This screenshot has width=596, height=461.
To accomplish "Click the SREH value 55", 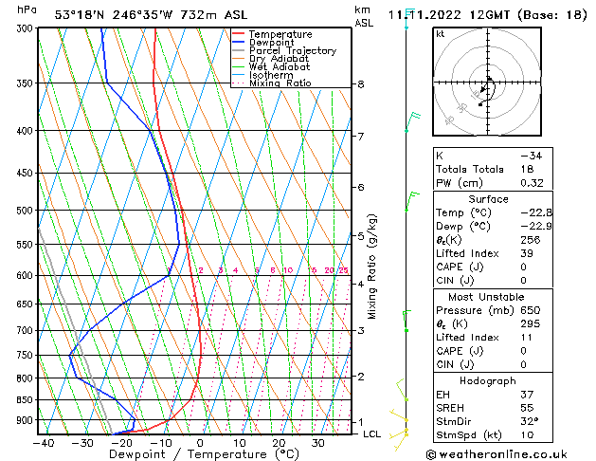I will tap(527, 408).
